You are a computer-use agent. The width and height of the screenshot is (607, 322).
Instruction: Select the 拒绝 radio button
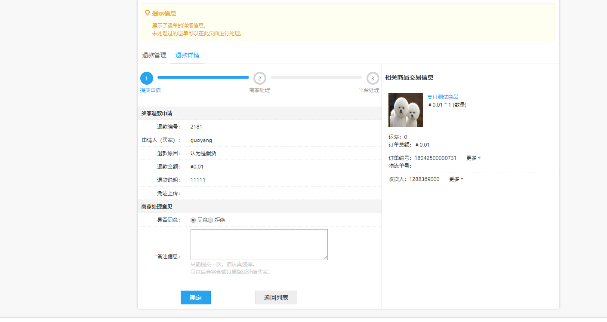point(210,220)
